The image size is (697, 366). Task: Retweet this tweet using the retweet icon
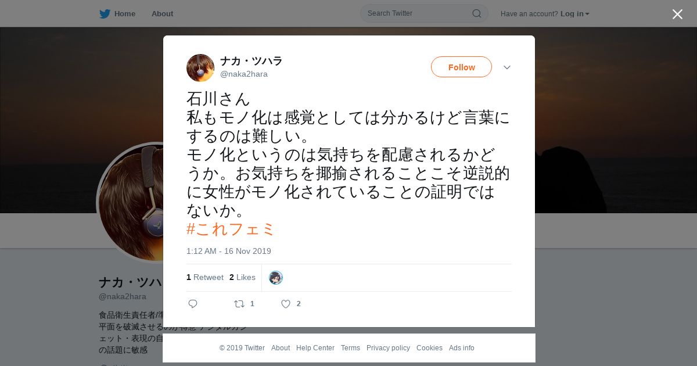pyautogui.click(x=239, y=304)
